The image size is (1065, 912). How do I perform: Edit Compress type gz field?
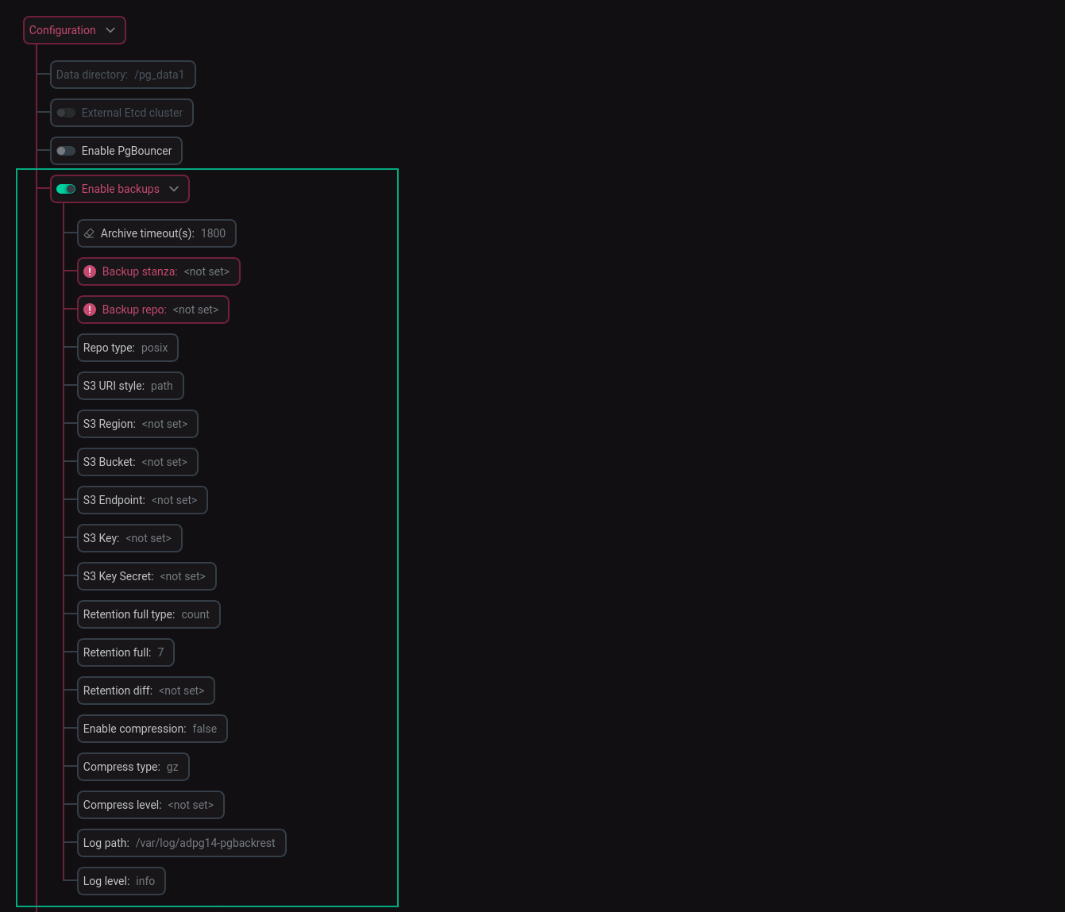click(x=133, y=767)
